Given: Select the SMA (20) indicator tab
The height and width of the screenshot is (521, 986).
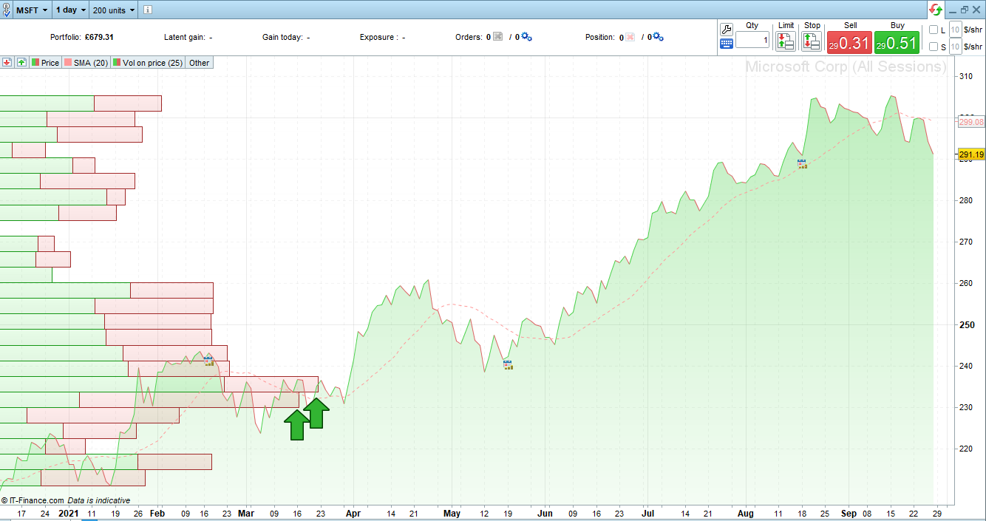Looking at the screenshot, I should tap(86, 63).
